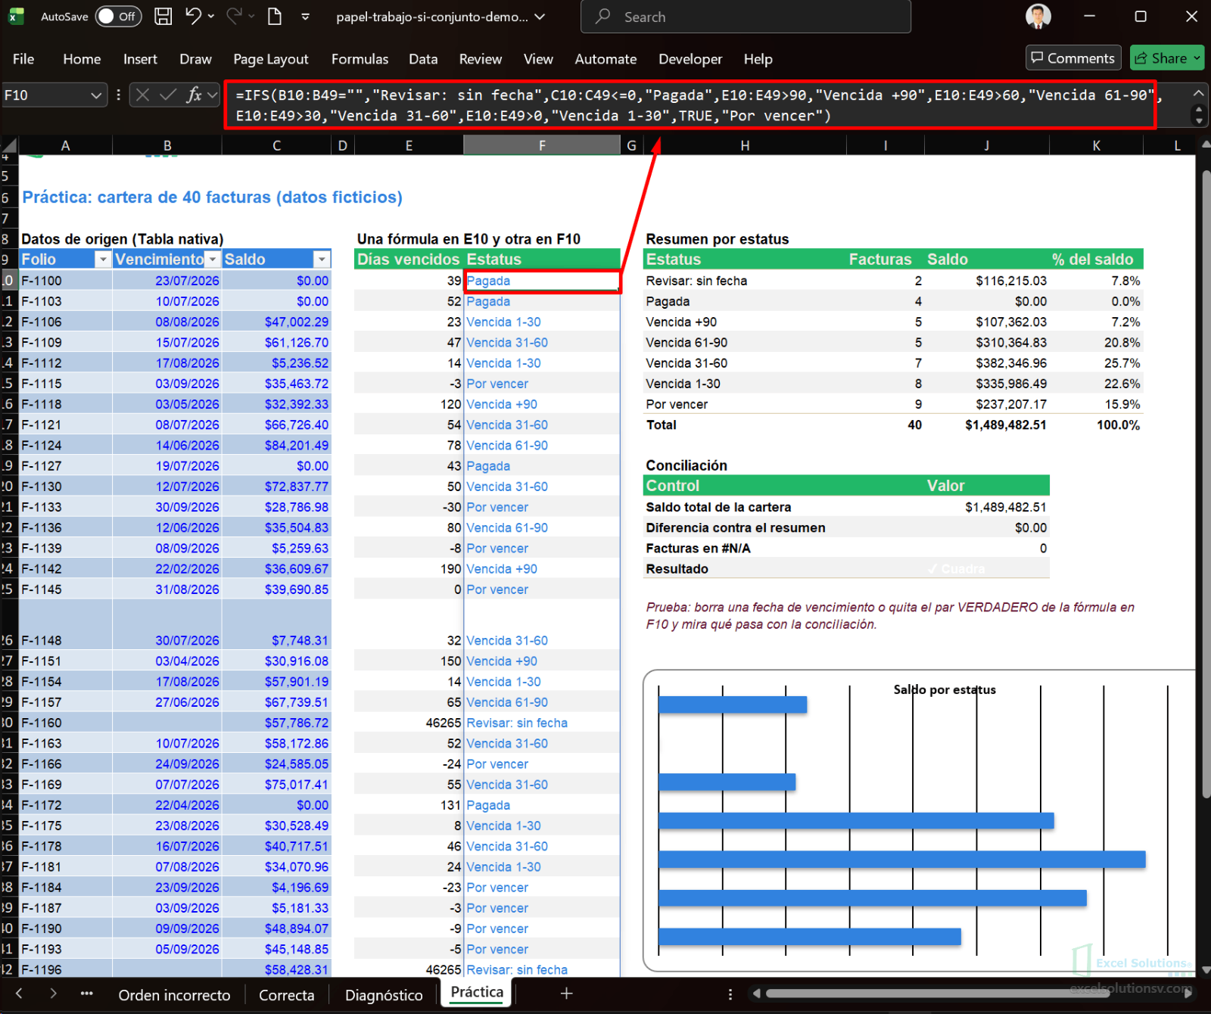Click the Save icon in the title bar
This screenshot has width=1211, height=1014.
point(163,17)
